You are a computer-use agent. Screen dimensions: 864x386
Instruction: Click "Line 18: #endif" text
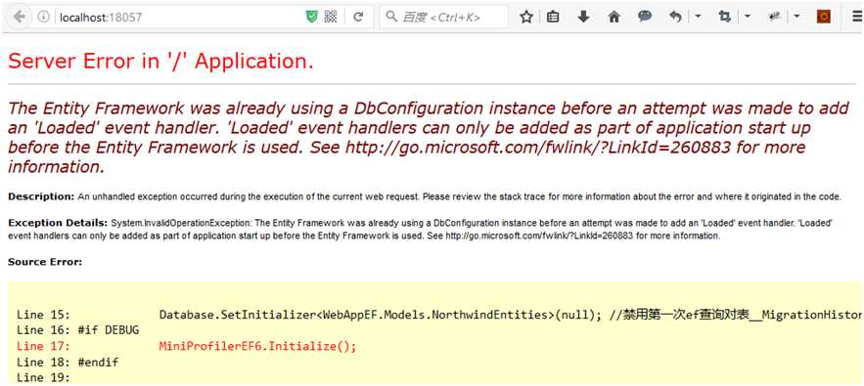[x=68, y=363]
